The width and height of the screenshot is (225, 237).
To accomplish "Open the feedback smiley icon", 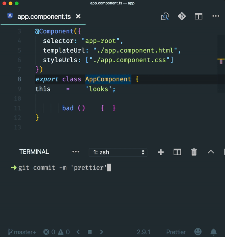I will [x=198, y=232].
